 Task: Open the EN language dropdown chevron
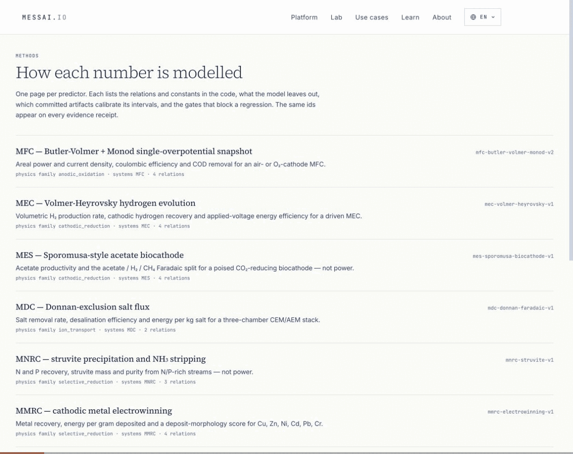[493, 17]
